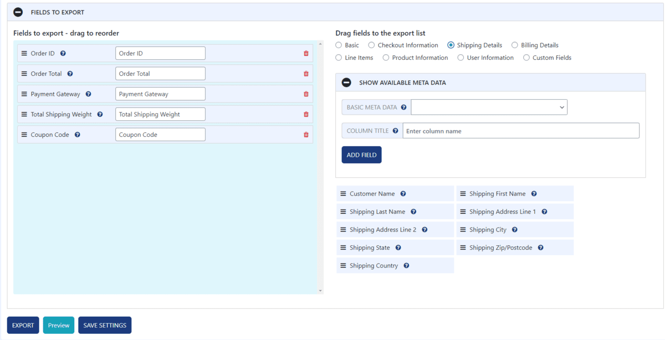665x340 pixels.
Task: Open help for Basic Meta Data
Action: click(x=403, y=107)
